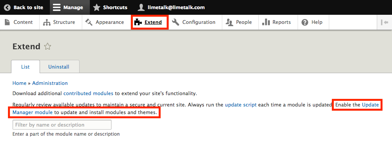Collapse toolbar with orientation arrow button
392x144 pixels.
click(x=384, y=22)
